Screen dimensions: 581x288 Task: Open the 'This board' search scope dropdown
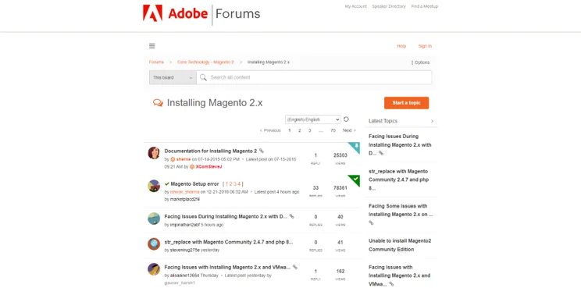point(173,77)
